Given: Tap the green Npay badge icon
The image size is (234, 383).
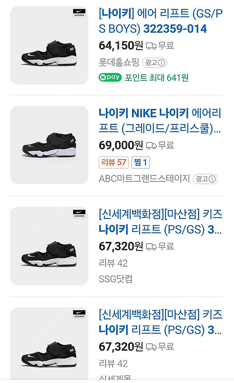Looking at the screenshot, I should [x=110, y=77].
